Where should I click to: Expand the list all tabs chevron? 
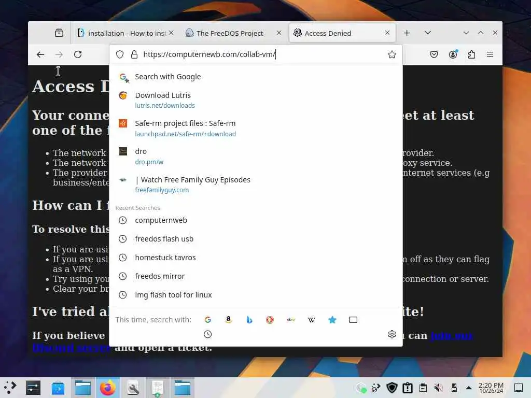[x=428, y=33]
